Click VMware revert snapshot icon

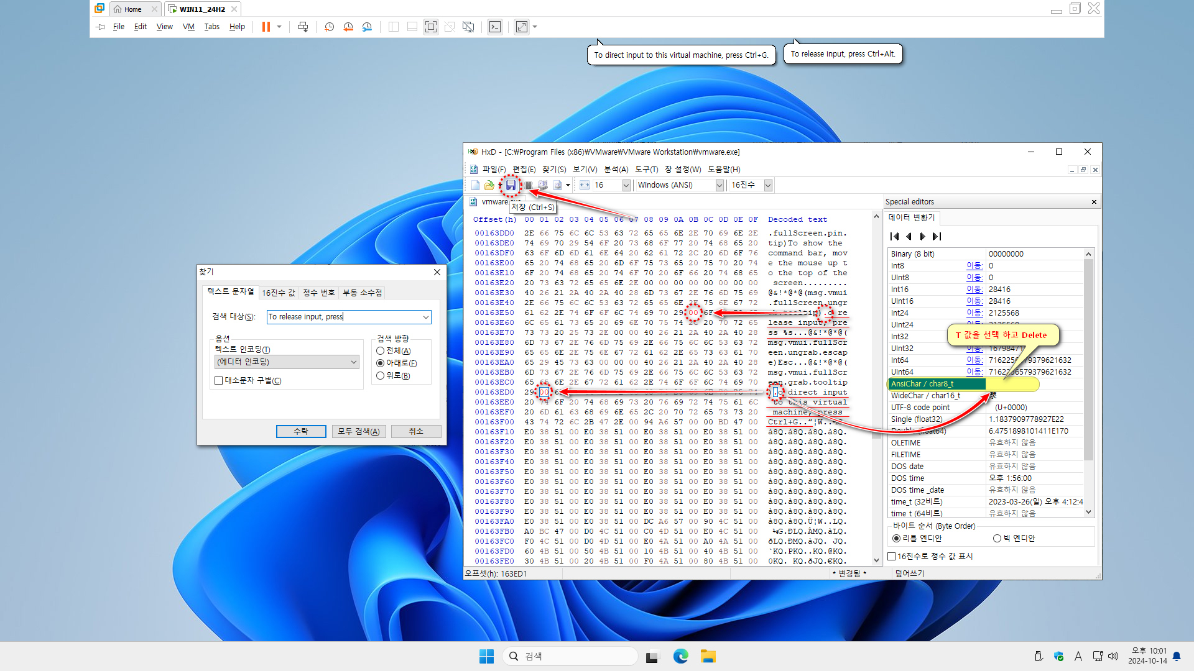348,27
